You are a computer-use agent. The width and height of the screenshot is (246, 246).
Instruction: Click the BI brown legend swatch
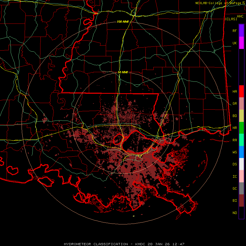(241, 201)
